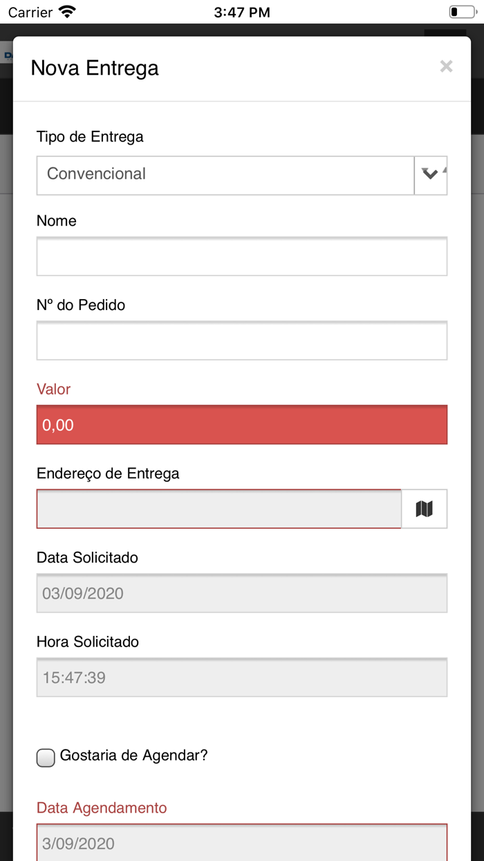This screenshot has width=484, height=861.
Task: Select the Convencional combo box
Action: click(225, 174)
